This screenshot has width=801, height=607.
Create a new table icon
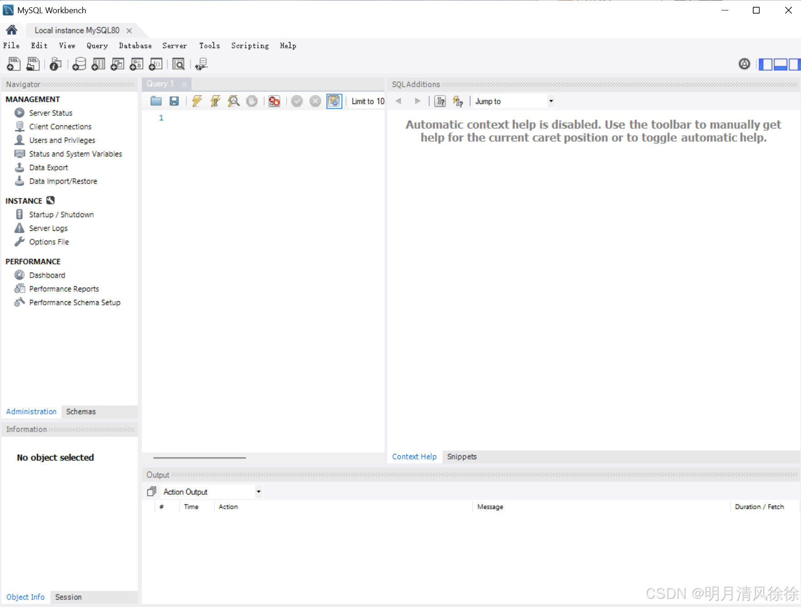(98, 64)
